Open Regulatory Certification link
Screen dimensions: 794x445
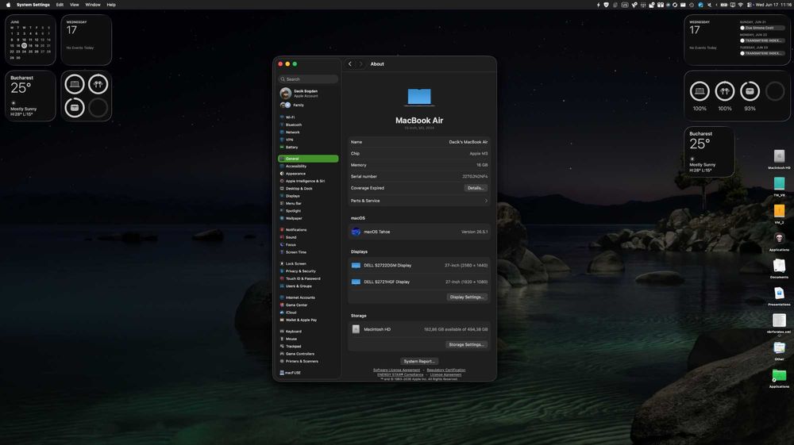click(445, 370)
